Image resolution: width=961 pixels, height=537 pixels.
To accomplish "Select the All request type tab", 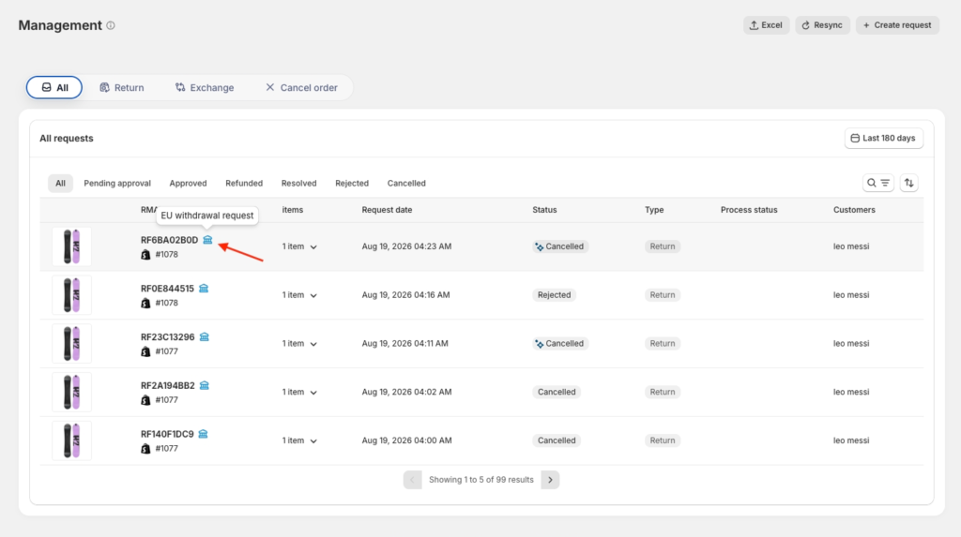I will tap(53, 87).
